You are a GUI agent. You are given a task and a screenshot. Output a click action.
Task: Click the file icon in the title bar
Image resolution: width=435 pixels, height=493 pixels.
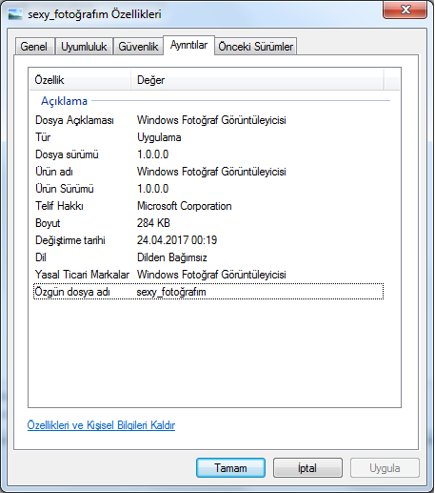point(15,14)
